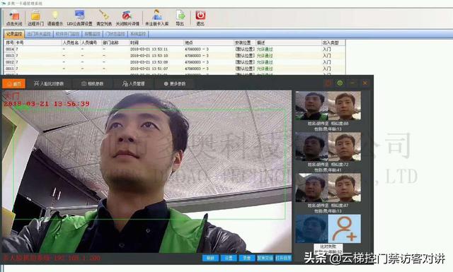Open the LED公告屏设置 monitor icon
Viewport: 453px width, 272px height.
tap(79, 15)
